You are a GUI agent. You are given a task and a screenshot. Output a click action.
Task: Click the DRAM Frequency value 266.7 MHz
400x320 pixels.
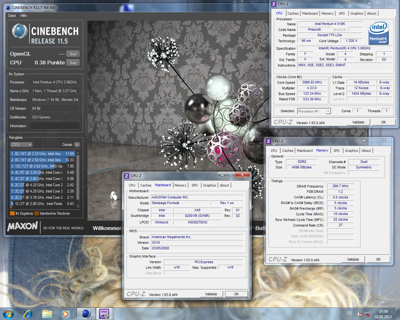point(340,186)
